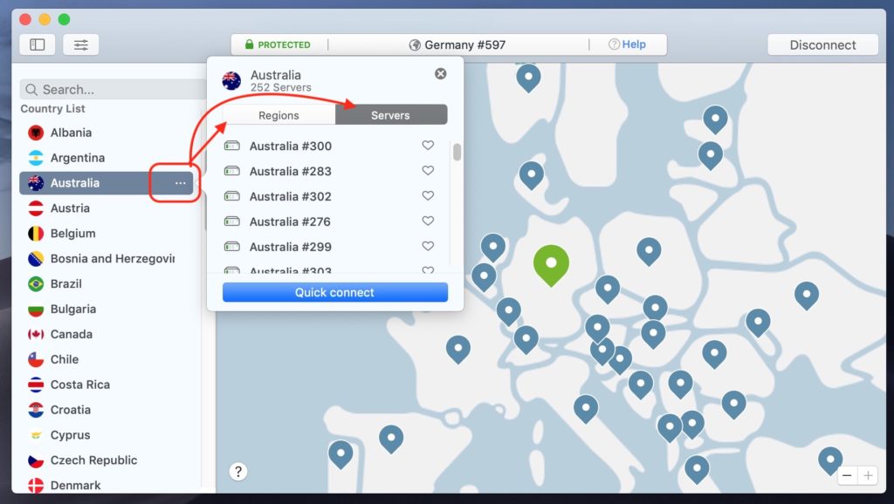Screen dimensions: 894x504
Task: Click the Search field
Action: click(113, 90)
